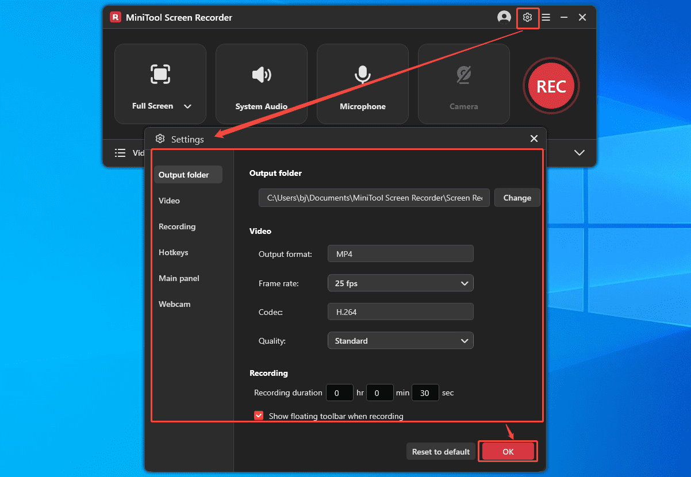The width and height of the screenshot is (691, 477).
Task: Enable the Camera tile
Action: (x=464, y=84)
